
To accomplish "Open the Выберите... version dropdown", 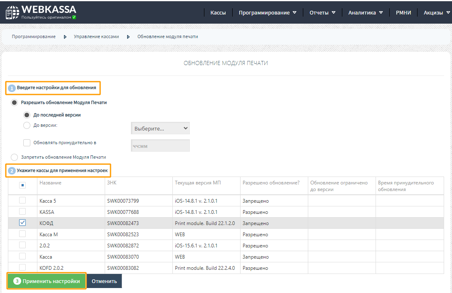I will tap(160, 128).
